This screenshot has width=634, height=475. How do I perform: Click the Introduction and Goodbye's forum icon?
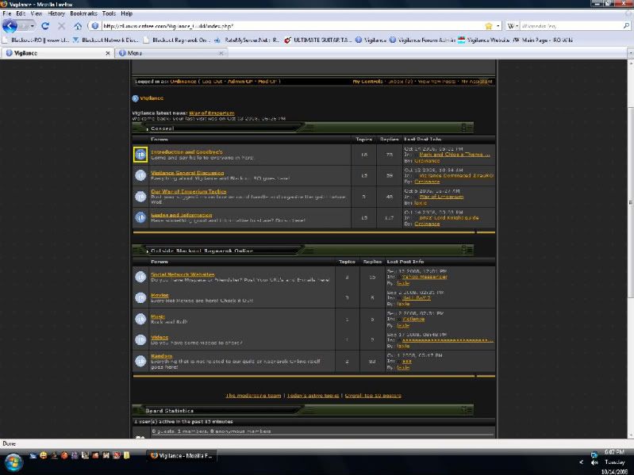point(140,154)
